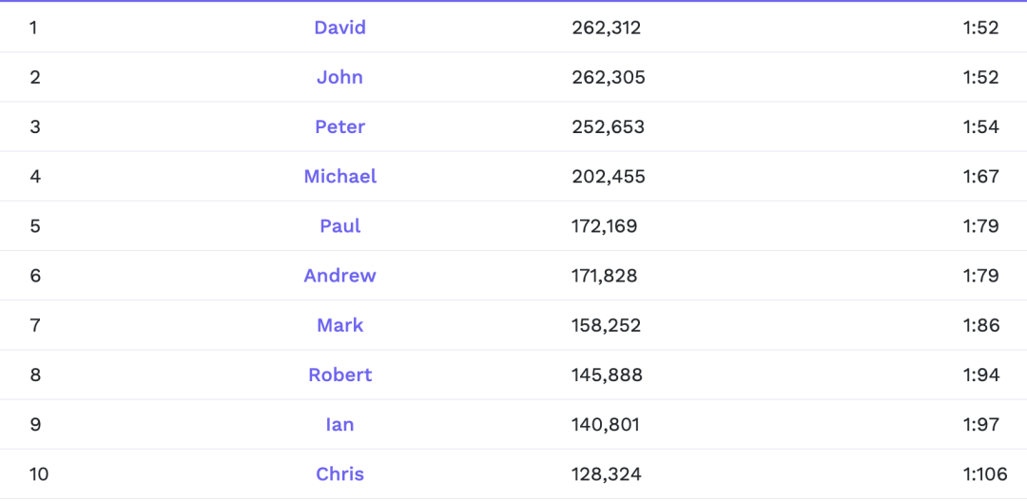This screenshot has height=501, width=1027.
Task: Follow the Paul name link
Action: 339,225
